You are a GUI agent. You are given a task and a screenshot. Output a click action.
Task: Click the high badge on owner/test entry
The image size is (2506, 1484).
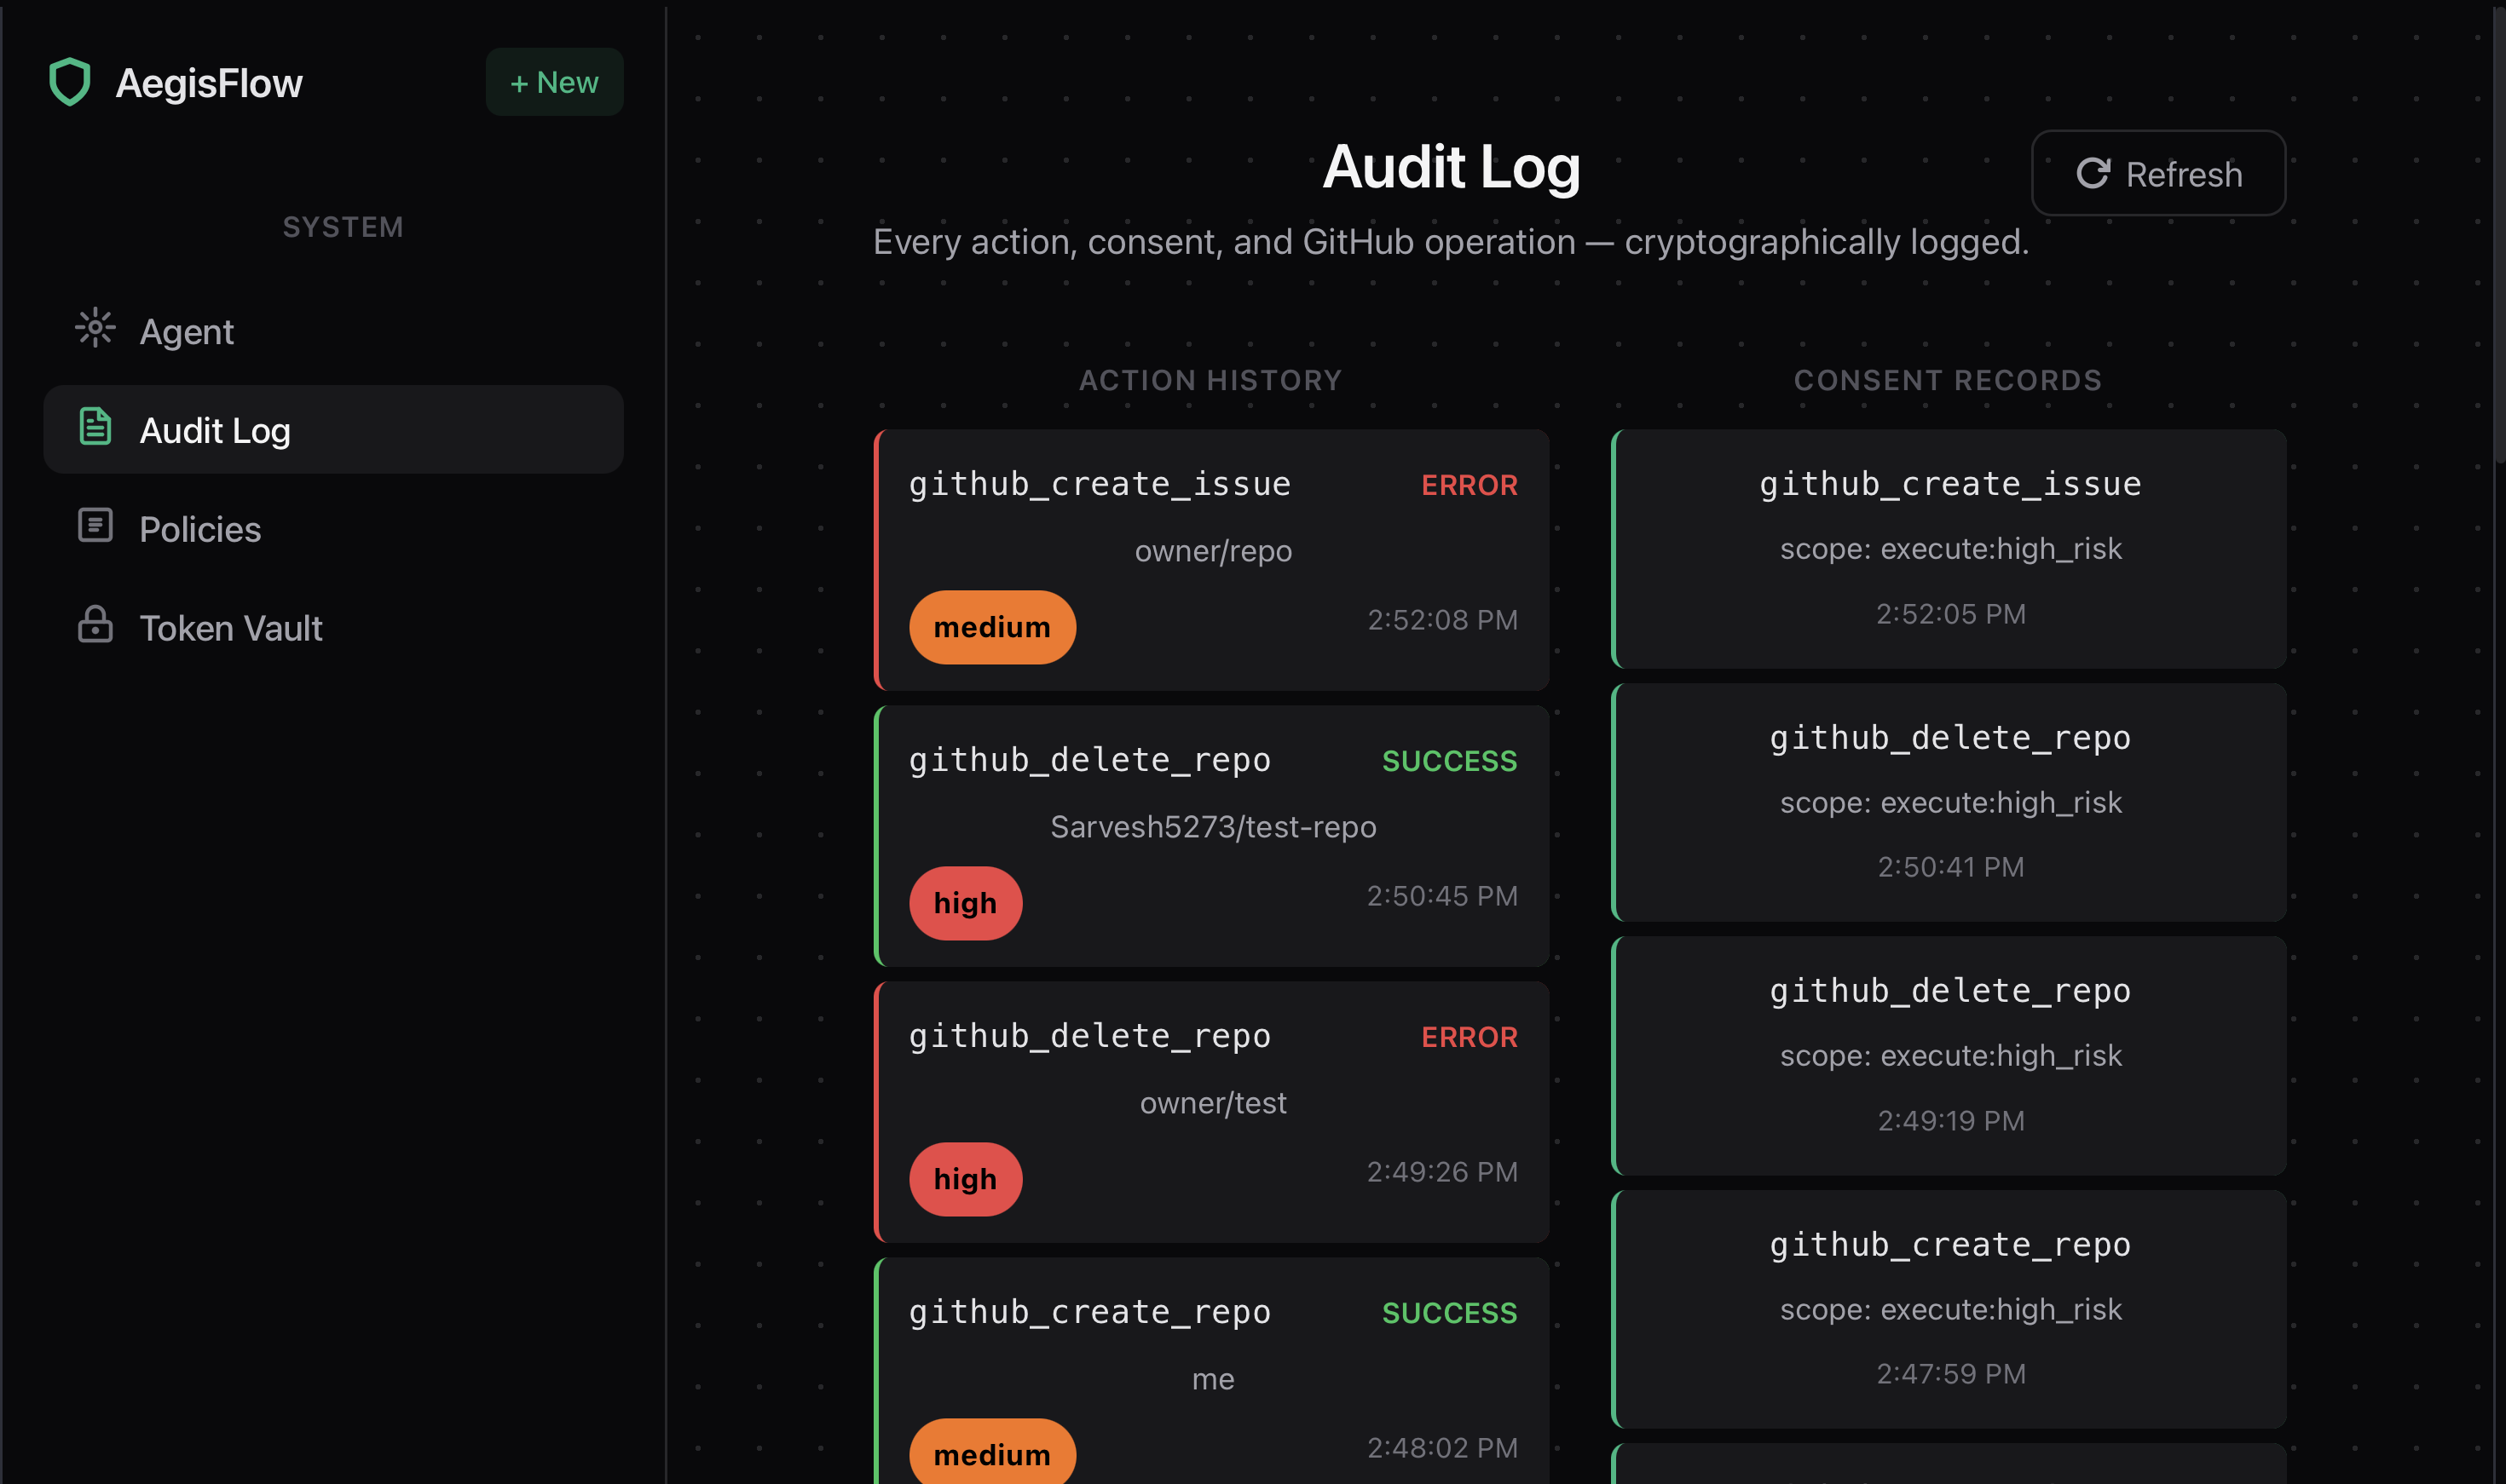point(964,1179)
